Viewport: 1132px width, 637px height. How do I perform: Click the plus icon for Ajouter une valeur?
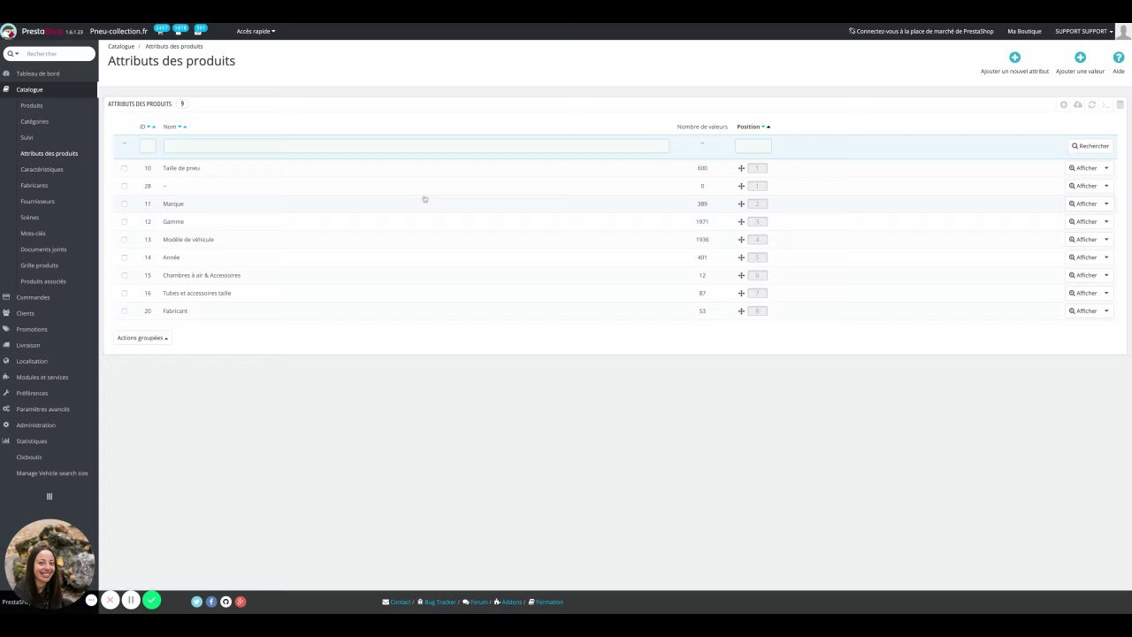coord(1080,58)
